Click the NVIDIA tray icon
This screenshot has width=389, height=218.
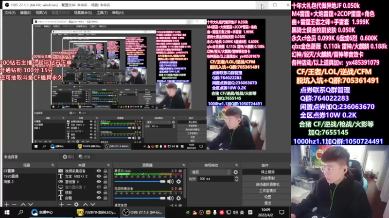click(x=188, y=212)
